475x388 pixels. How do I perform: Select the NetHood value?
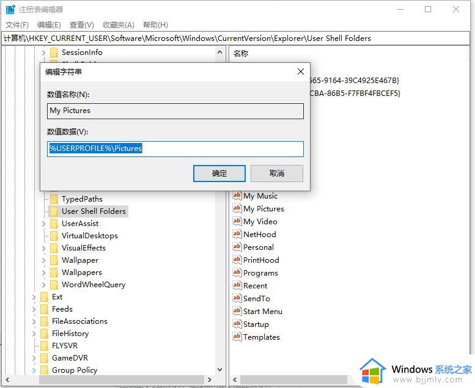[x=260, y=235]
